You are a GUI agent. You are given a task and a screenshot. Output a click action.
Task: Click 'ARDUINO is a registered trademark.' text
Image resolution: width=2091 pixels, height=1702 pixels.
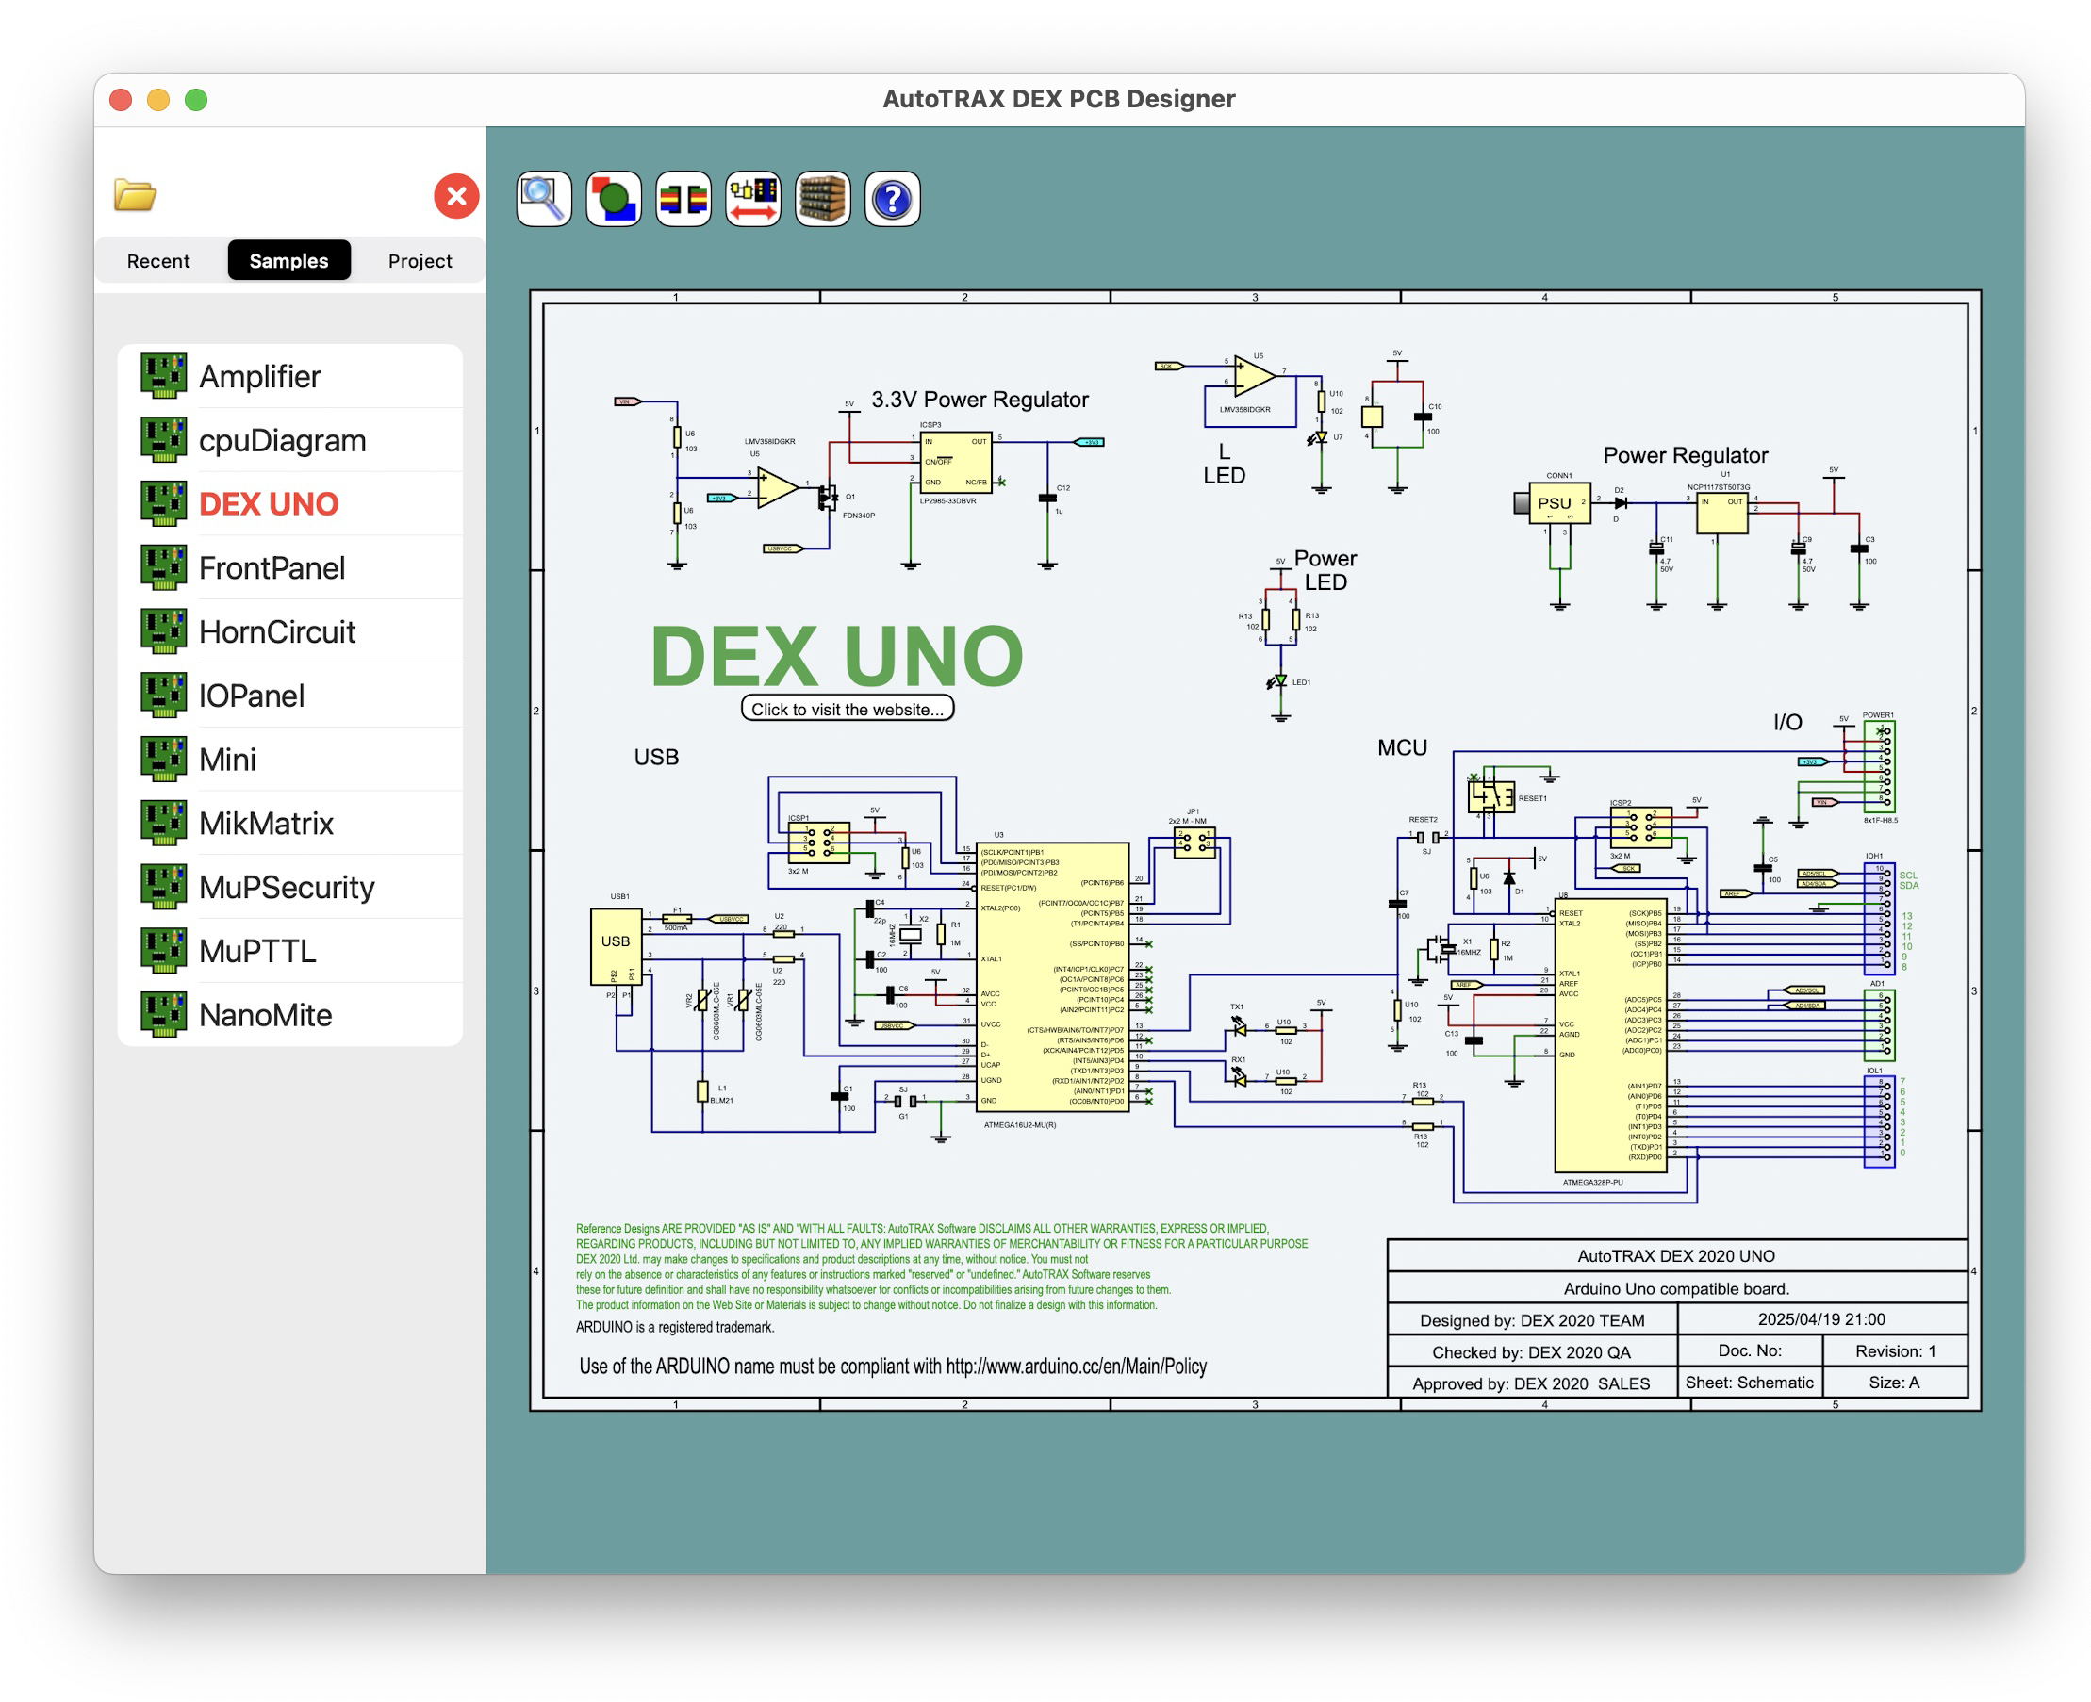(675, 1327)
